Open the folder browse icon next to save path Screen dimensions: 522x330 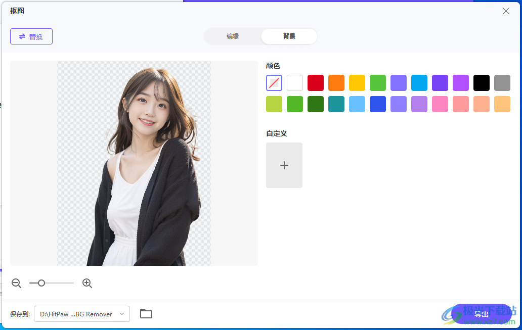pos(146,314)
